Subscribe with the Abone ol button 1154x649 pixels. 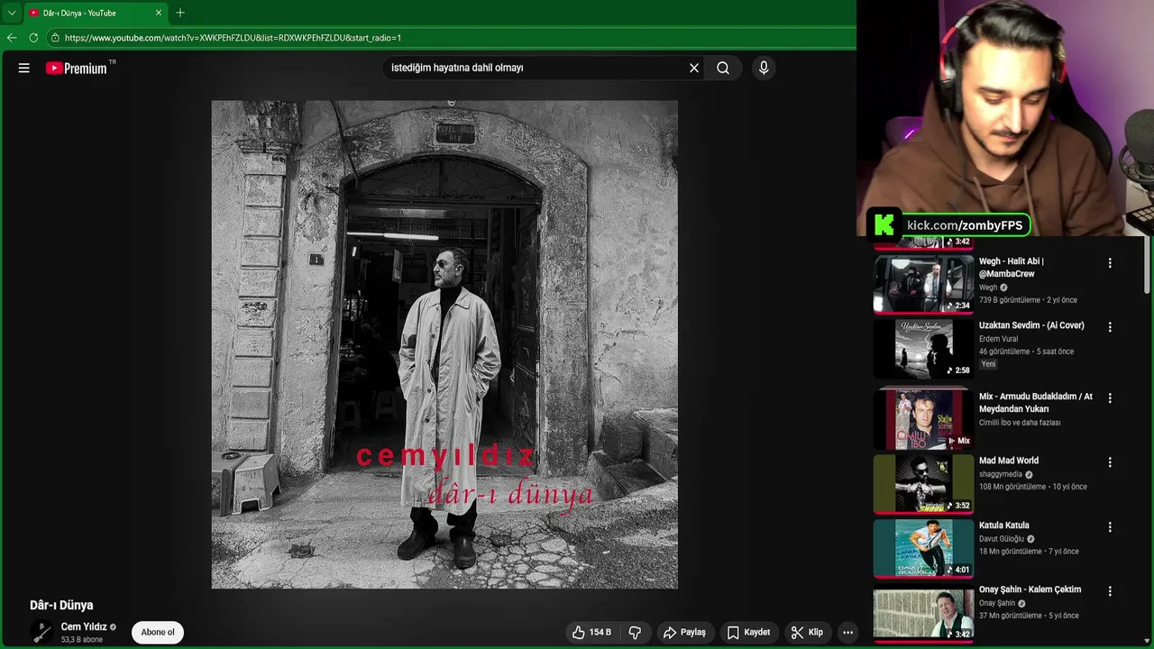click(x=158, y=633)
